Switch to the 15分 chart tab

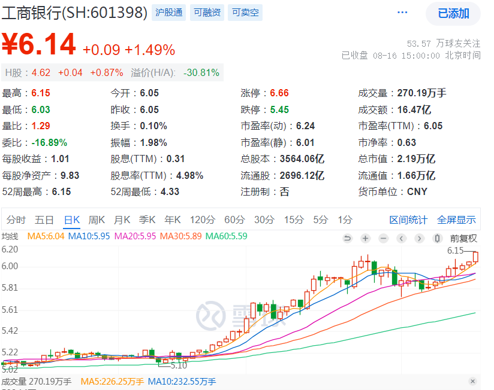click(x=294, y=220)
